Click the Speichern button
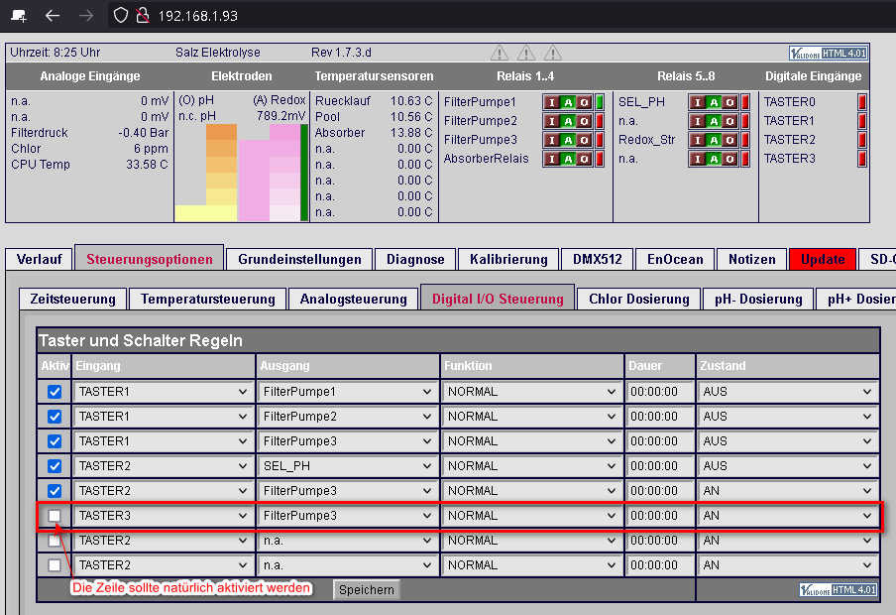The height and width of the screenshot is (615, 896). click(367, 590)
